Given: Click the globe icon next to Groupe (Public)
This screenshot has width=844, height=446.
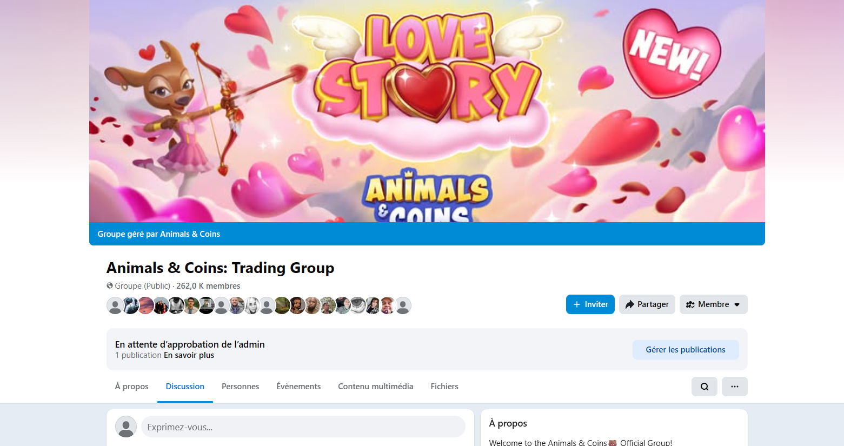Looking at the screenshot, I should pos(110,285).
